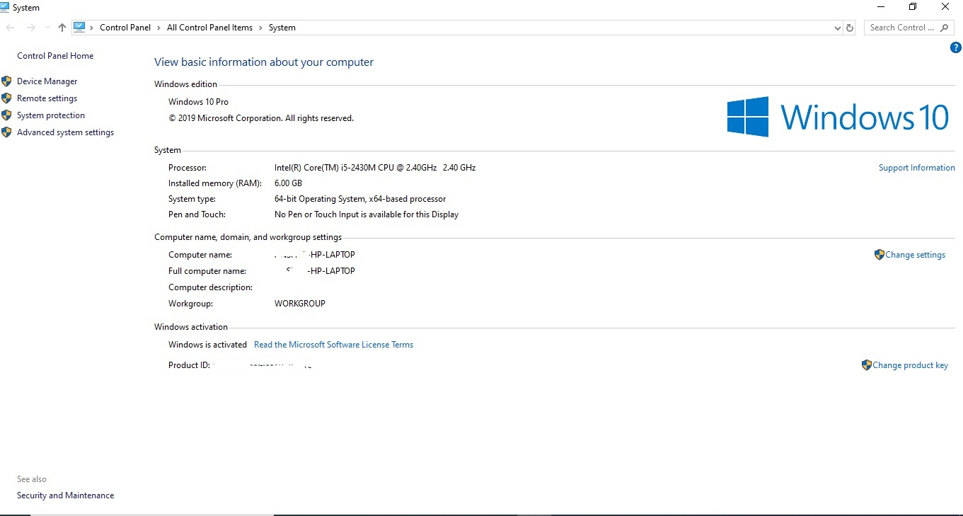
Task: Select All Control Panel Items breadcrumb
Action: (209, 28)
